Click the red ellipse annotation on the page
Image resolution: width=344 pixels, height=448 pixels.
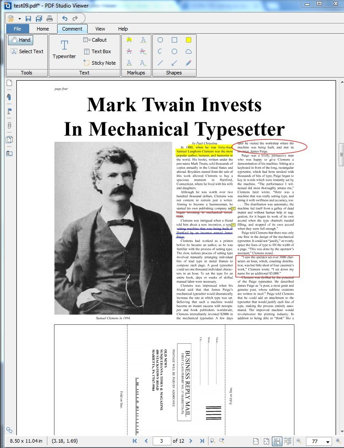coord(269,147)
